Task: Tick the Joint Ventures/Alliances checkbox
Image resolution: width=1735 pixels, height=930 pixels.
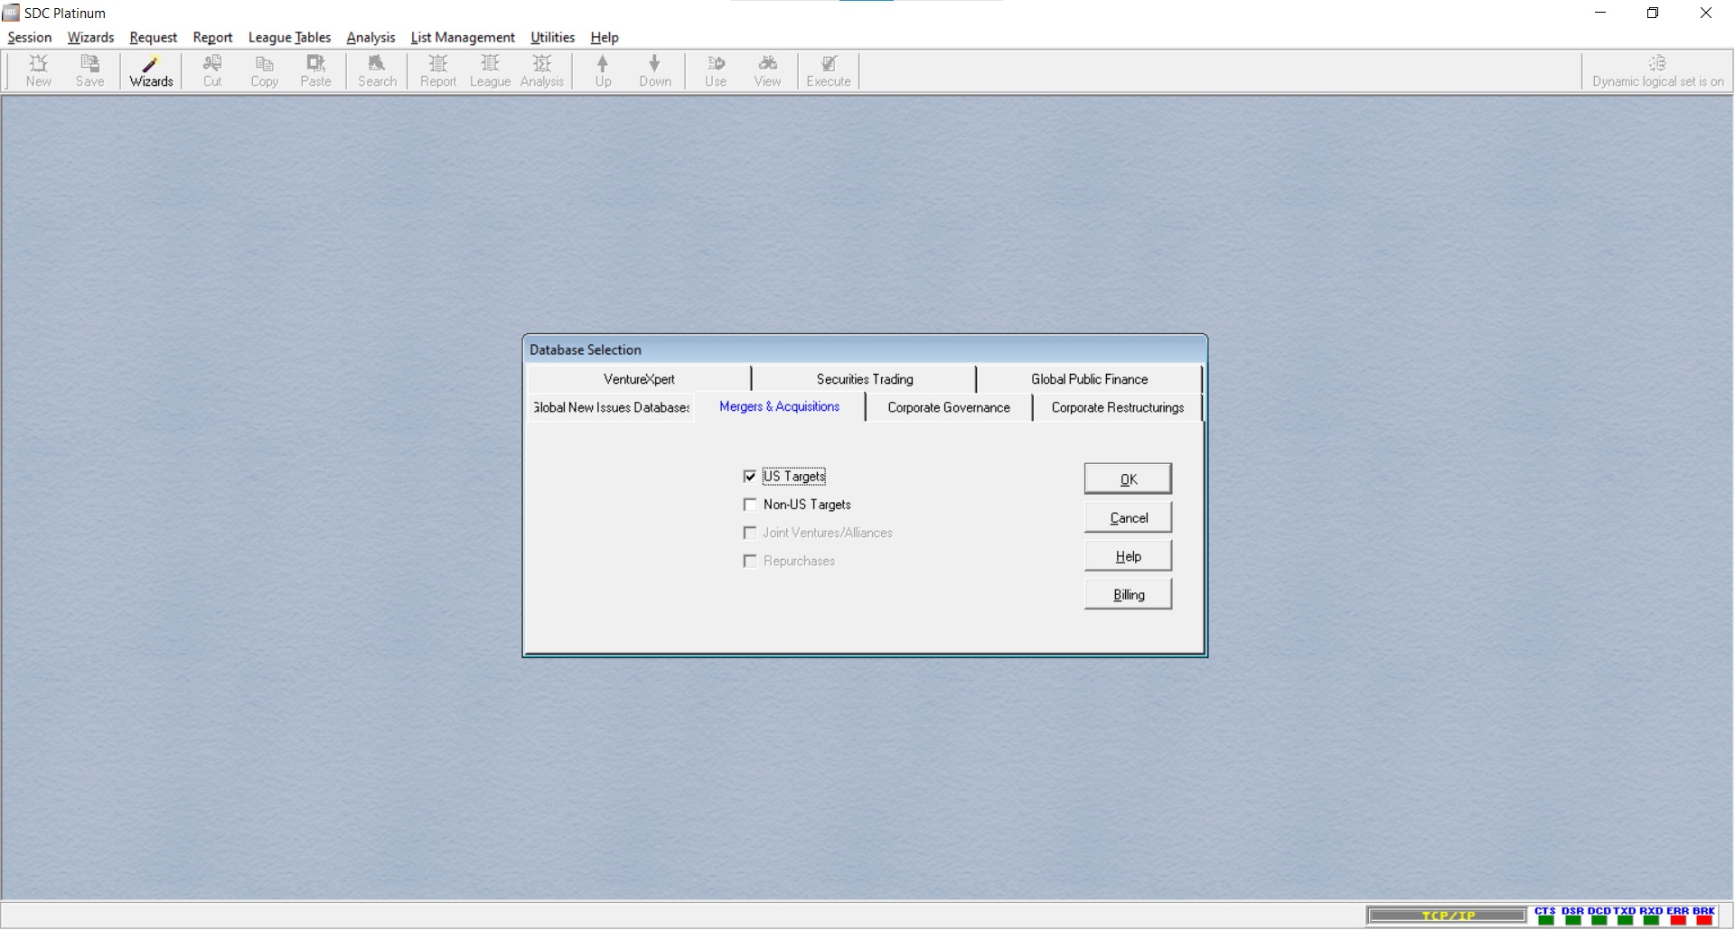Action: point(750,533)
